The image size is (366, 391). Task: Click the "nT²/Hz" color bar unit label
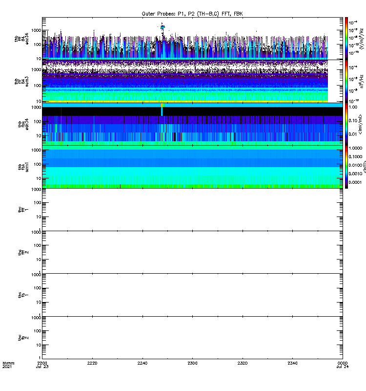362,81
